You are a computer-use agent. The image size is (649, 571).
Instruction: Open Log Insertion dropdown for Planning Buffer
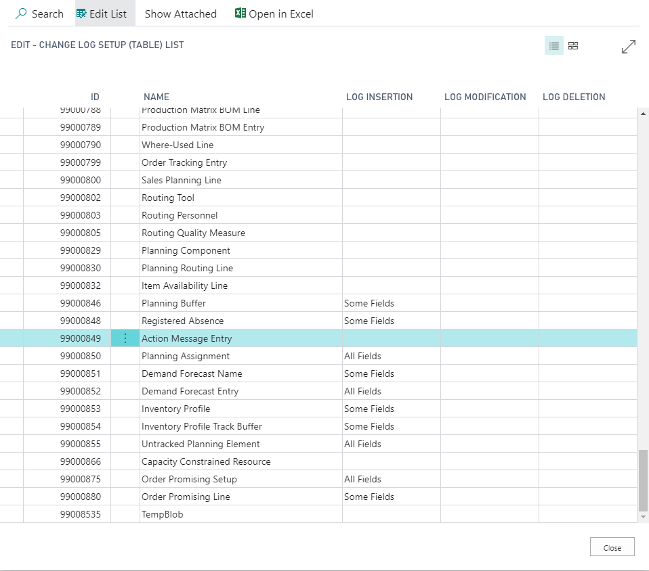coord(391,303)
